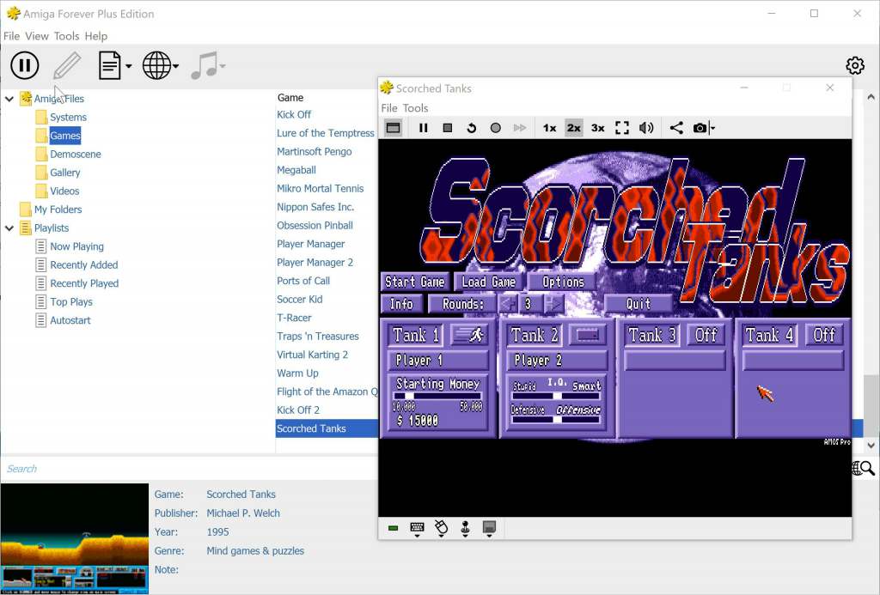Click the Quit button in the game
Viewport: 880px width, 595px height.
(x=639, y=304)
